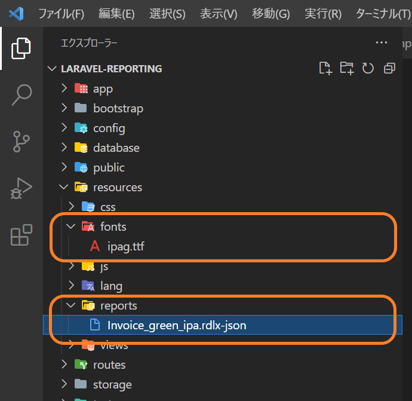
Task: Open the Extensions view icon
Action: [x=21, y=235]
